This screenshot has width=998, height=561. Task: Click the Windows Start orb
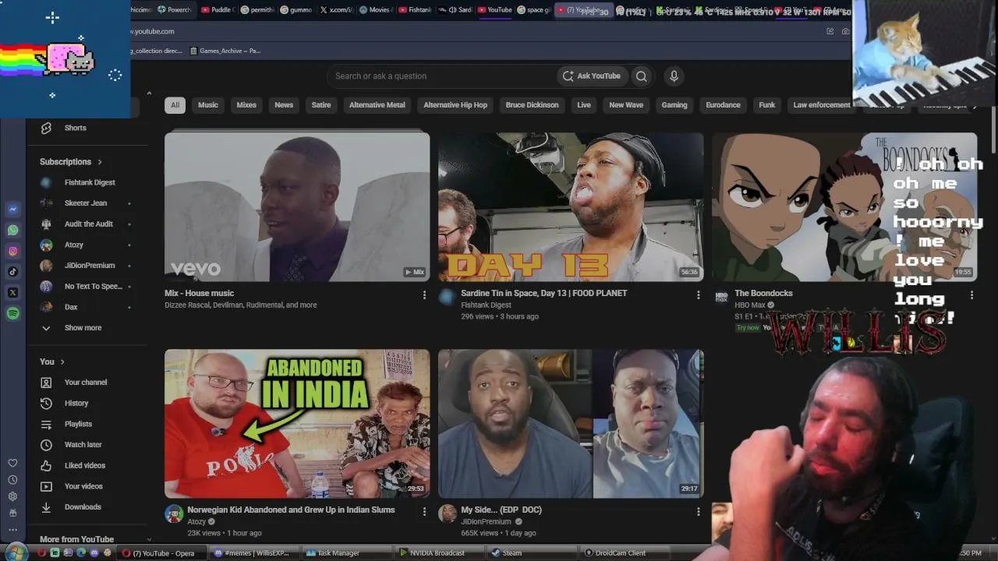coord(15,553)
